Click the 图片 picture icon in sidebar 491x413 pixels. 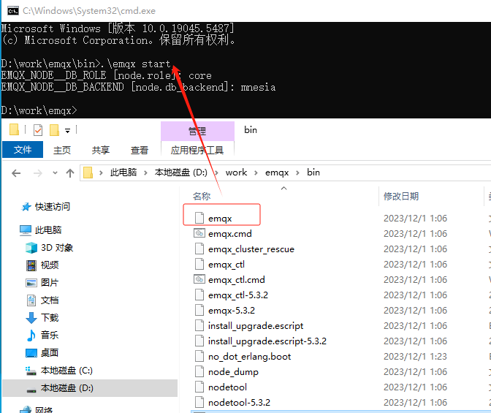coord(31,283)
